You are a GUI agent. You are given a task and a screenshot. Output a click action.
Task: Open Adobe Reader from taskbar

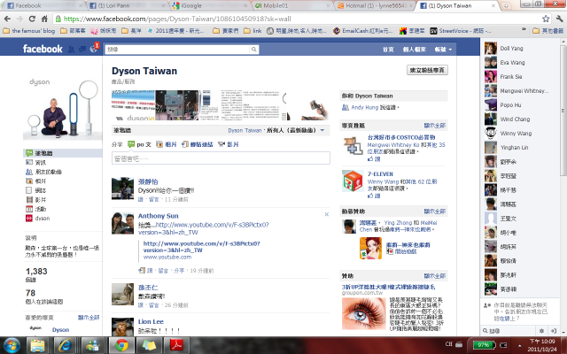pyautogui.click(x=176, y=345)
